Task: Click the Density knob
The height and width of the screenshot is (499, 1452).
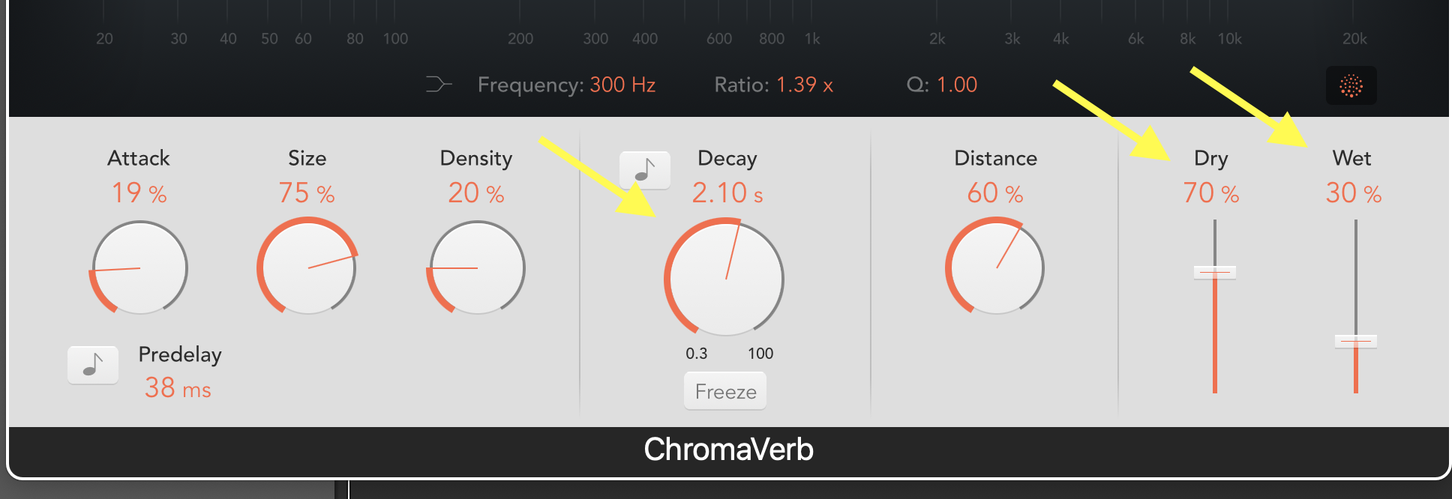Action: [x=476, y=268]
